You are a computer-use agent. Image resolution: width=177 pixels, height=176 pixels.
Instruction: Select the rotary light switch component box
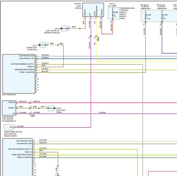93,10
